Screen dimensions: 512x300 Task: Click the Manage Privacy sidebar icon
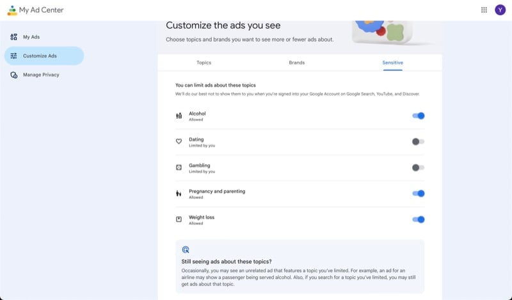[14, 75]
